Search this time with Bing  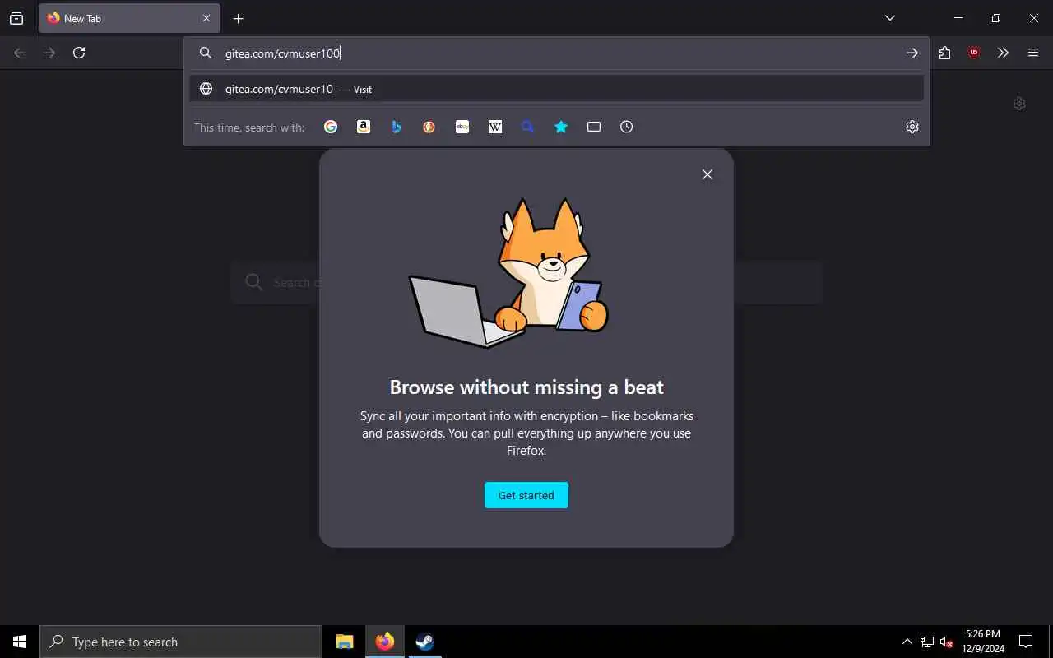tap(397, 127)
